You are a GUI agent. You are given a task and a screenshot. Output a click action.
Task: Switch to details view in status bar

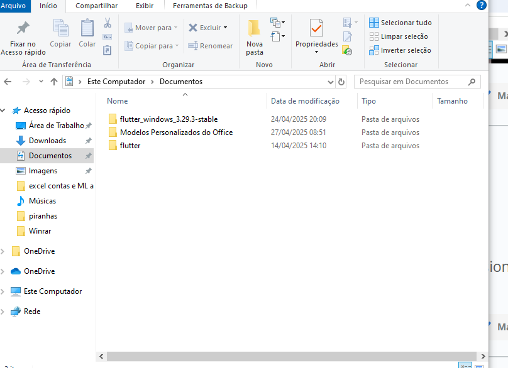pyautogui.click(x=465, y=365)
